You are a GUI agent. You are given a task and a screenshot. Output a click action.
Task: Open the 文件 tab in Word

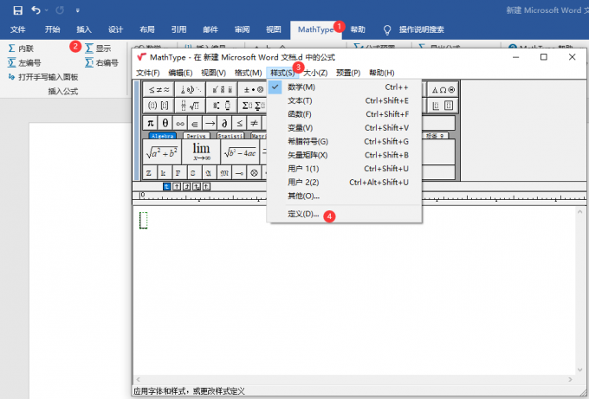[17, 29]
